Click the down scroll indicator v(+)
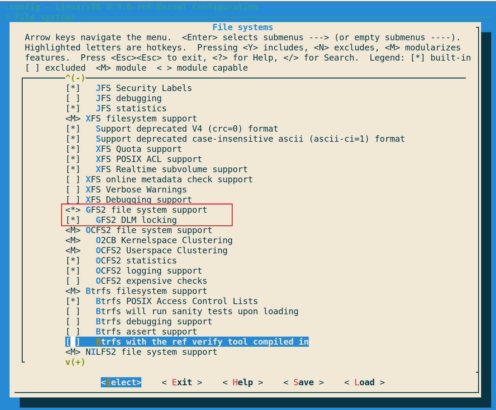Viewport: 496px width, 410px height. tap(74, 362)
